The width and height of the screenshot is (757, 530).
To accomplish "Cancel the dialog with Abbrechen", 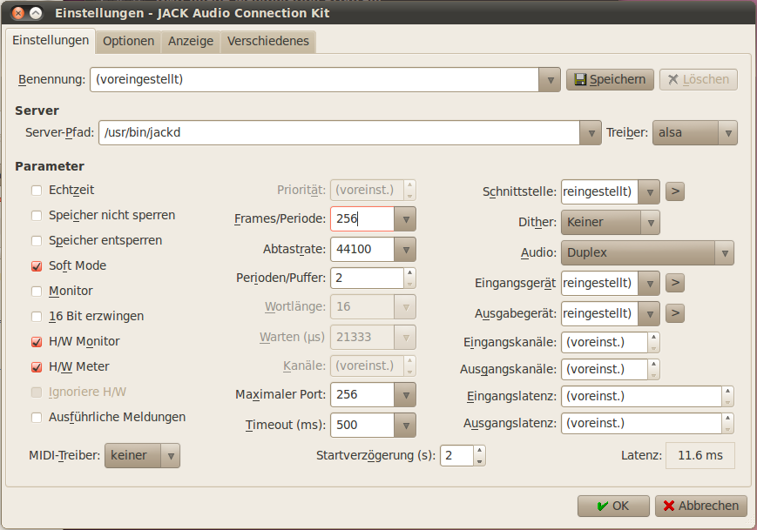I will point(700,506).
